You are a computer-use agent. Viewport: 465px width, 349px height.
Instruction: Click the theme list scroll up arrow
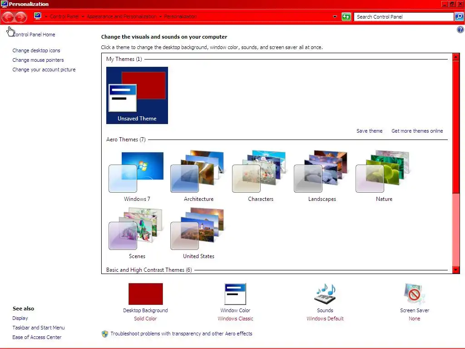coord(456,57)
